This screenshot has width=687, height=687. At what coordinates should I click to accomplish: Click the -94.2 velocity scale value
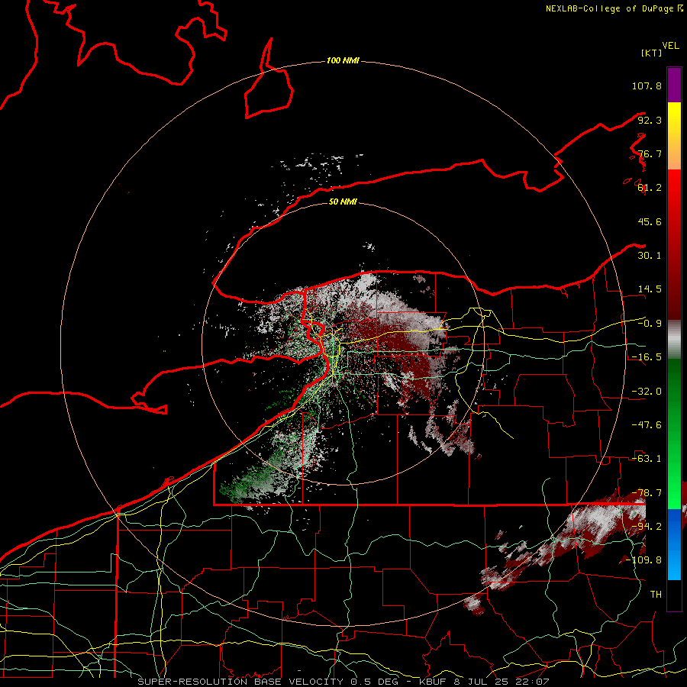[647, 527]
